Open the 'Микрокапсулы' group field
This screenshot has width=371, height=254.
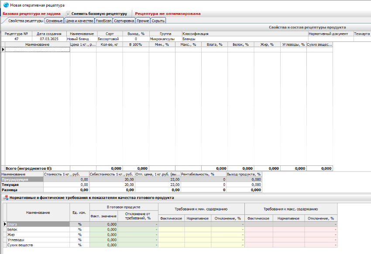click(x=162, y=39)
